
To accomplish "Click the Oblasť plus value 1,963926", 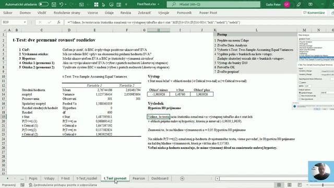I will pyautogui.click(x=202, y=94).
